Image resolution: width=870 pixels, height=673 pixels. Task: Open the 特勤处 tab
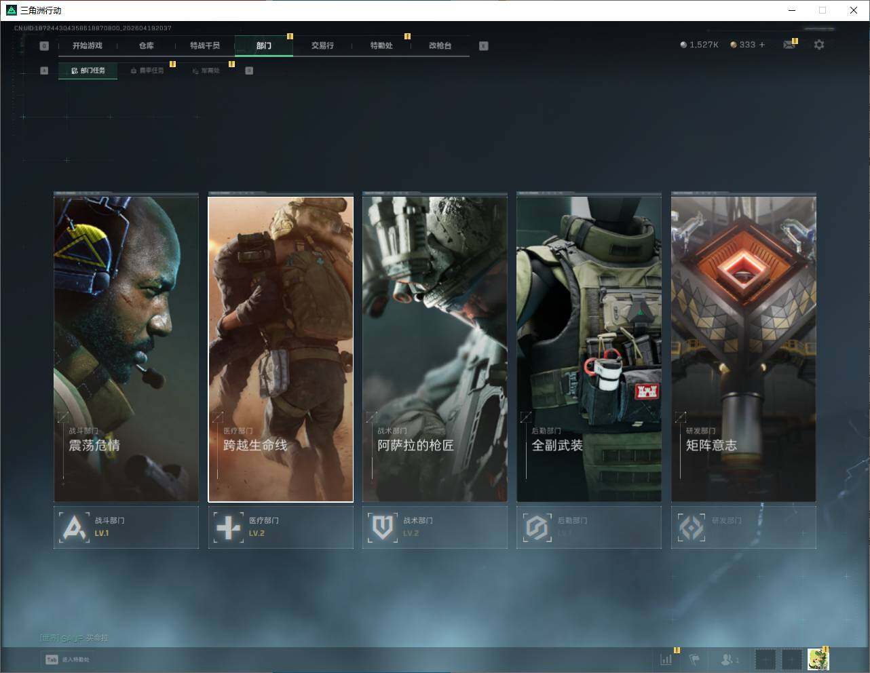tap(381, 45)
